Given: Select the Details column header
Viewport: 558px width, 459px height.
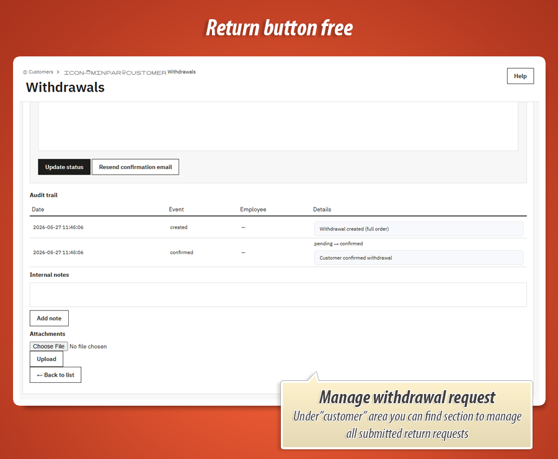Looking at the screenshot, I should click(x=322, y=209).
